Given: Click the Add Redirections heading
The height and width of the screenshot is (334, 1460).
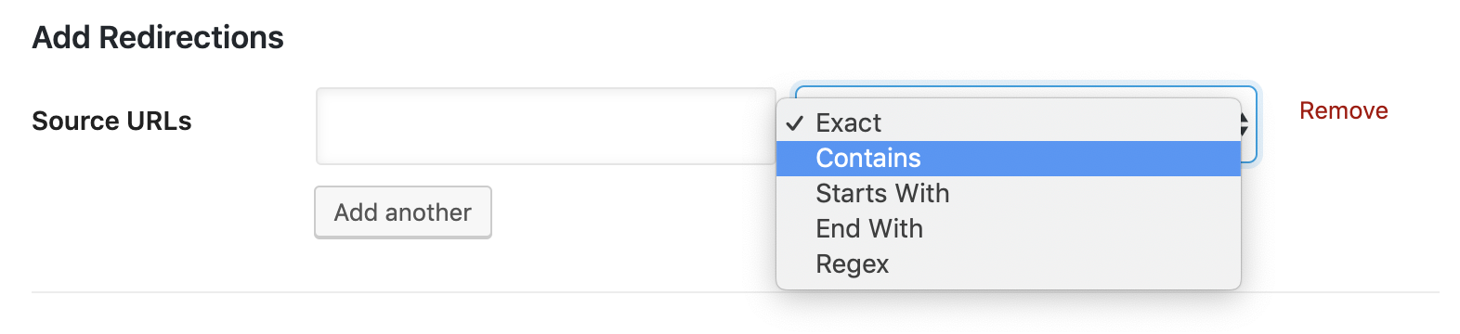Looking at the screenshot, I should 158,37.
